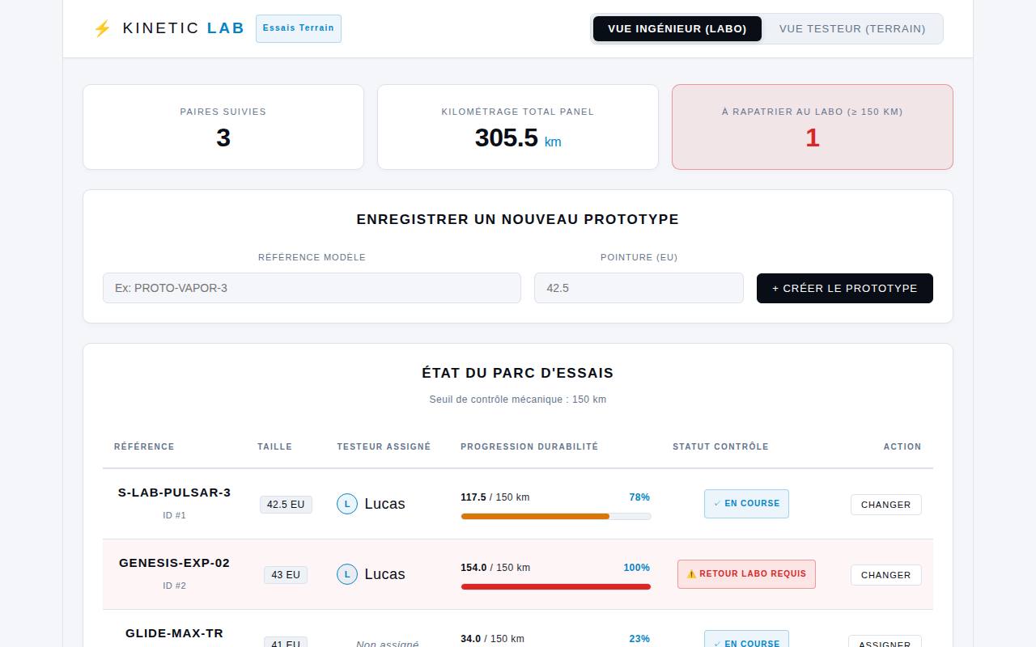
Task: Click the Kilométrage total panel card
Action: [518, 127]
